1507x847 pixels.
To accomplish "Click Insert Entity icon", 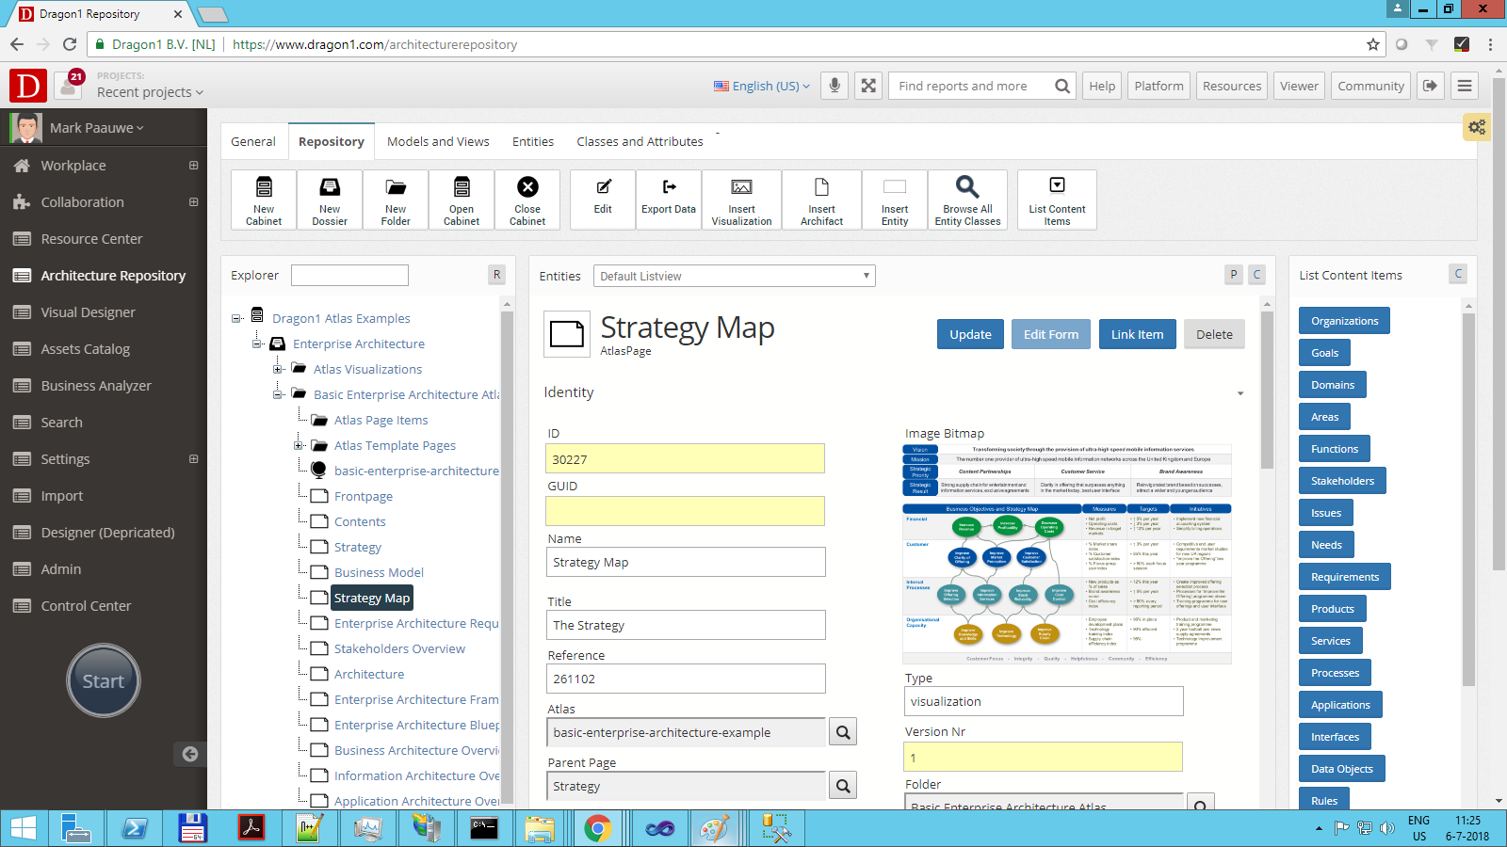I will [x=895, y=200].
